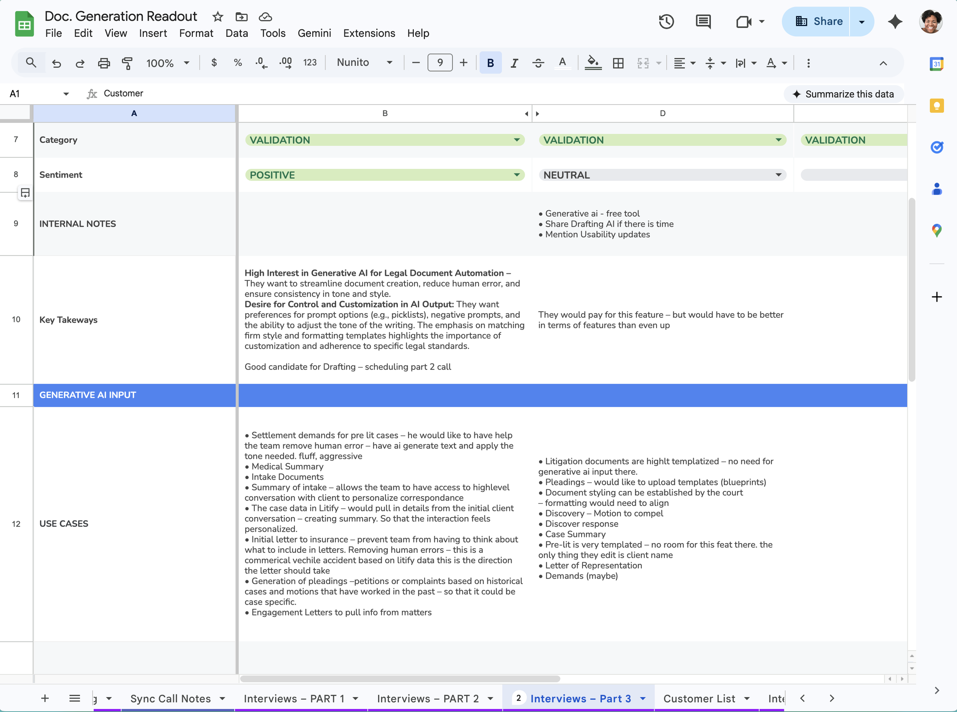Screen dimensions: 957x712
Task: Open the comments panel icon
Action: click(703, 21)
